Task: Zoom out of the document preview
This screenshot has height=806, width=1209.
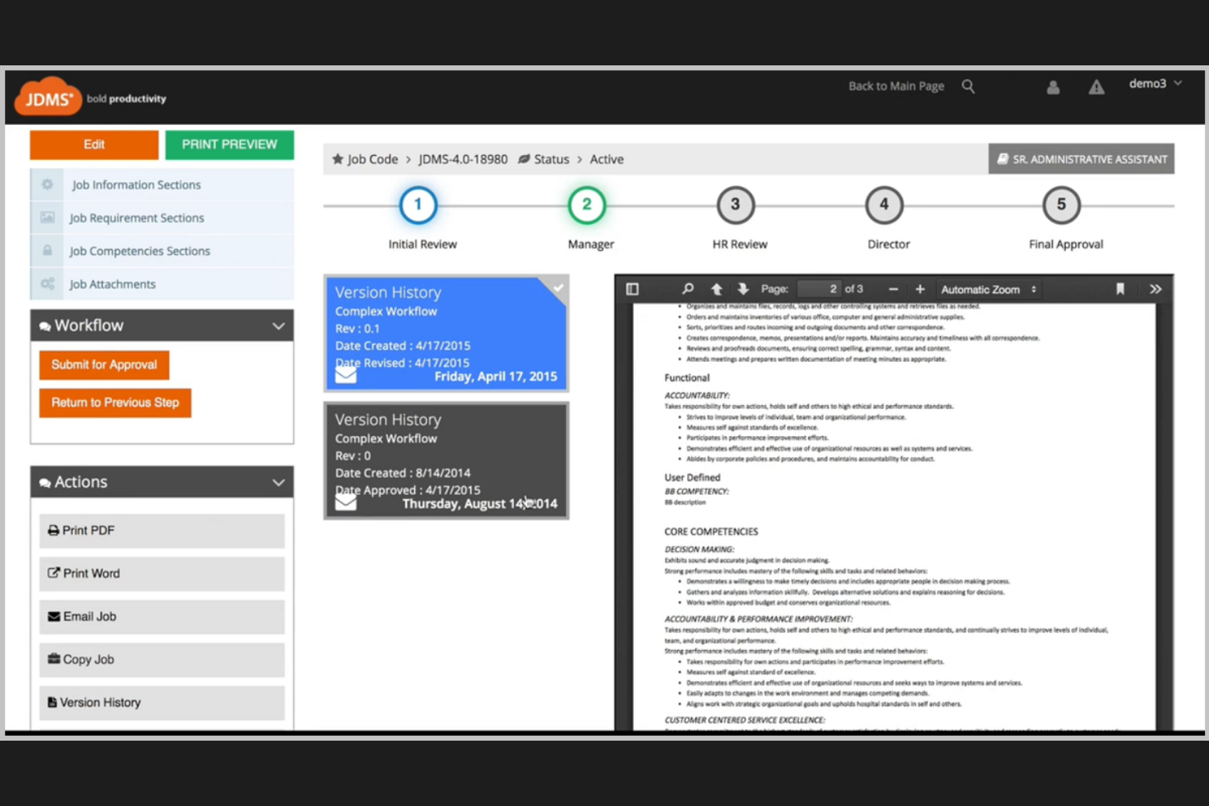Action: click(893, 288)
